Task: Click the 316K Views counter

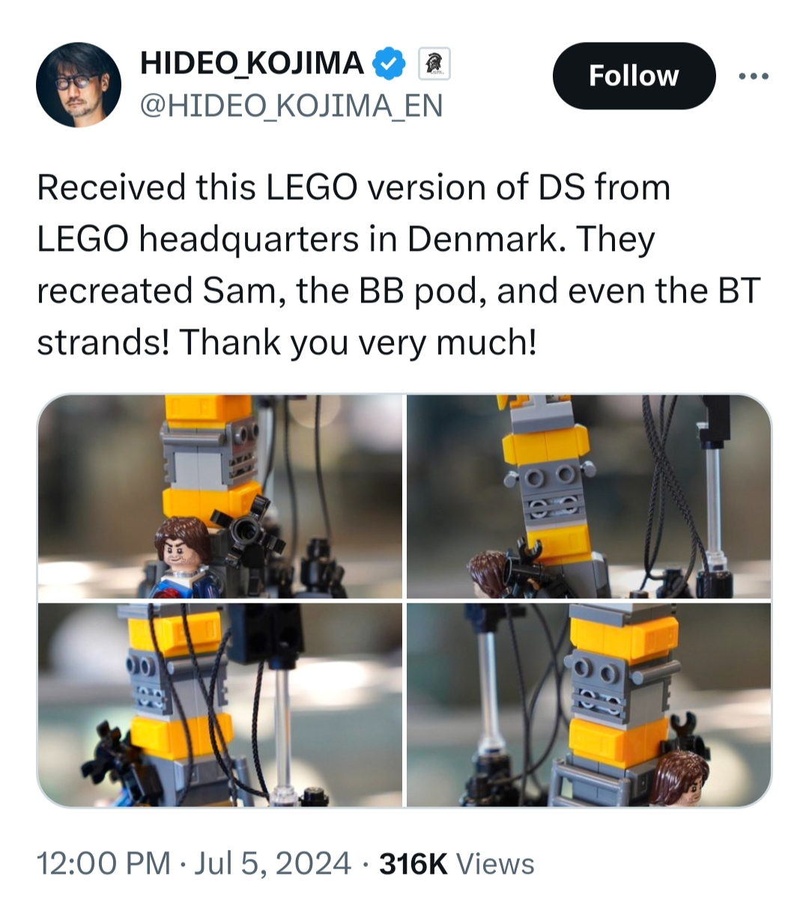Action: (457, 863)
